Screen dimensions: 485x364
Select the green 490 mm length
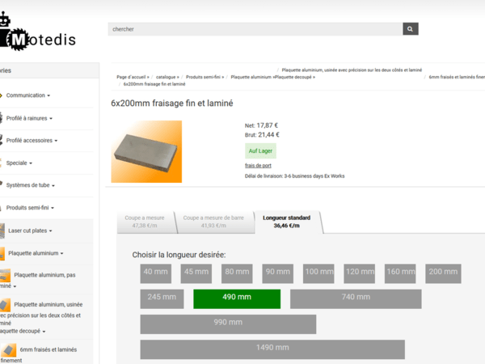point(237,298)
